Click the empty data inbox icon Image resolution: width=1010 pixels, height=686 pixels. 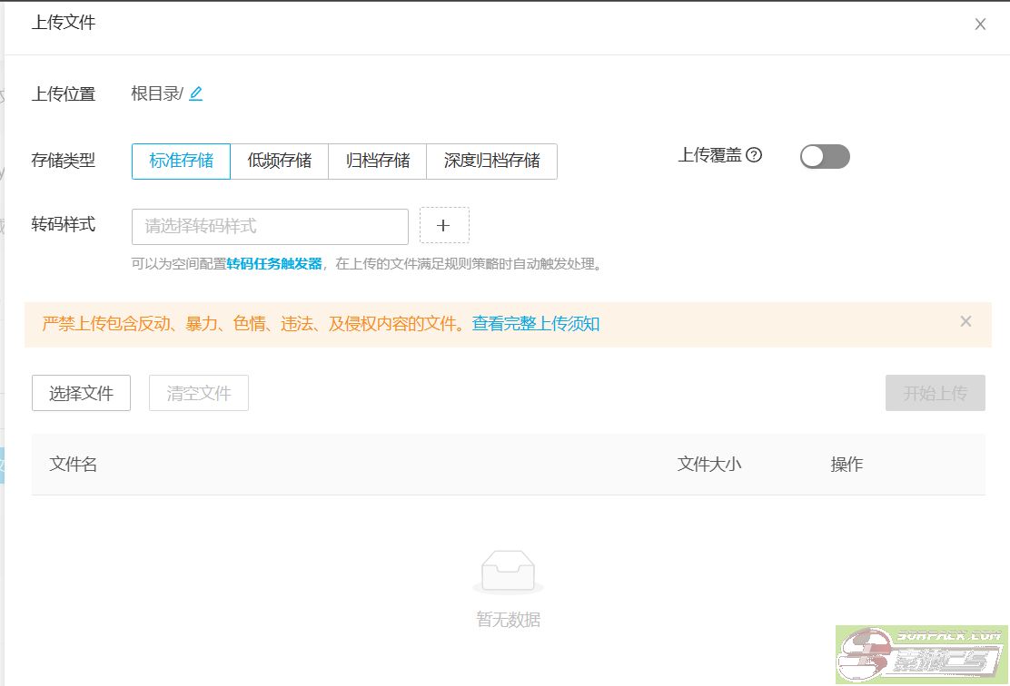(509, 569)
